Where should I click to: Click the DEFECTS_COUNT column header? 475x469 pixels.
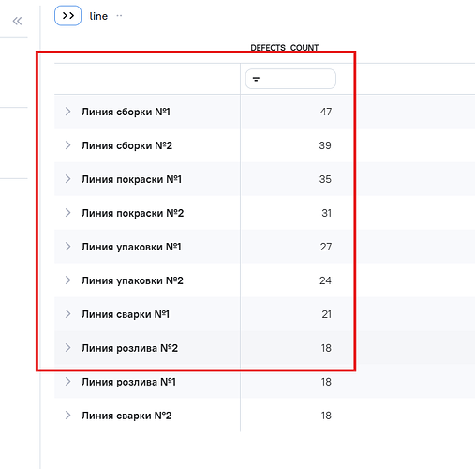tap(285, 48)
